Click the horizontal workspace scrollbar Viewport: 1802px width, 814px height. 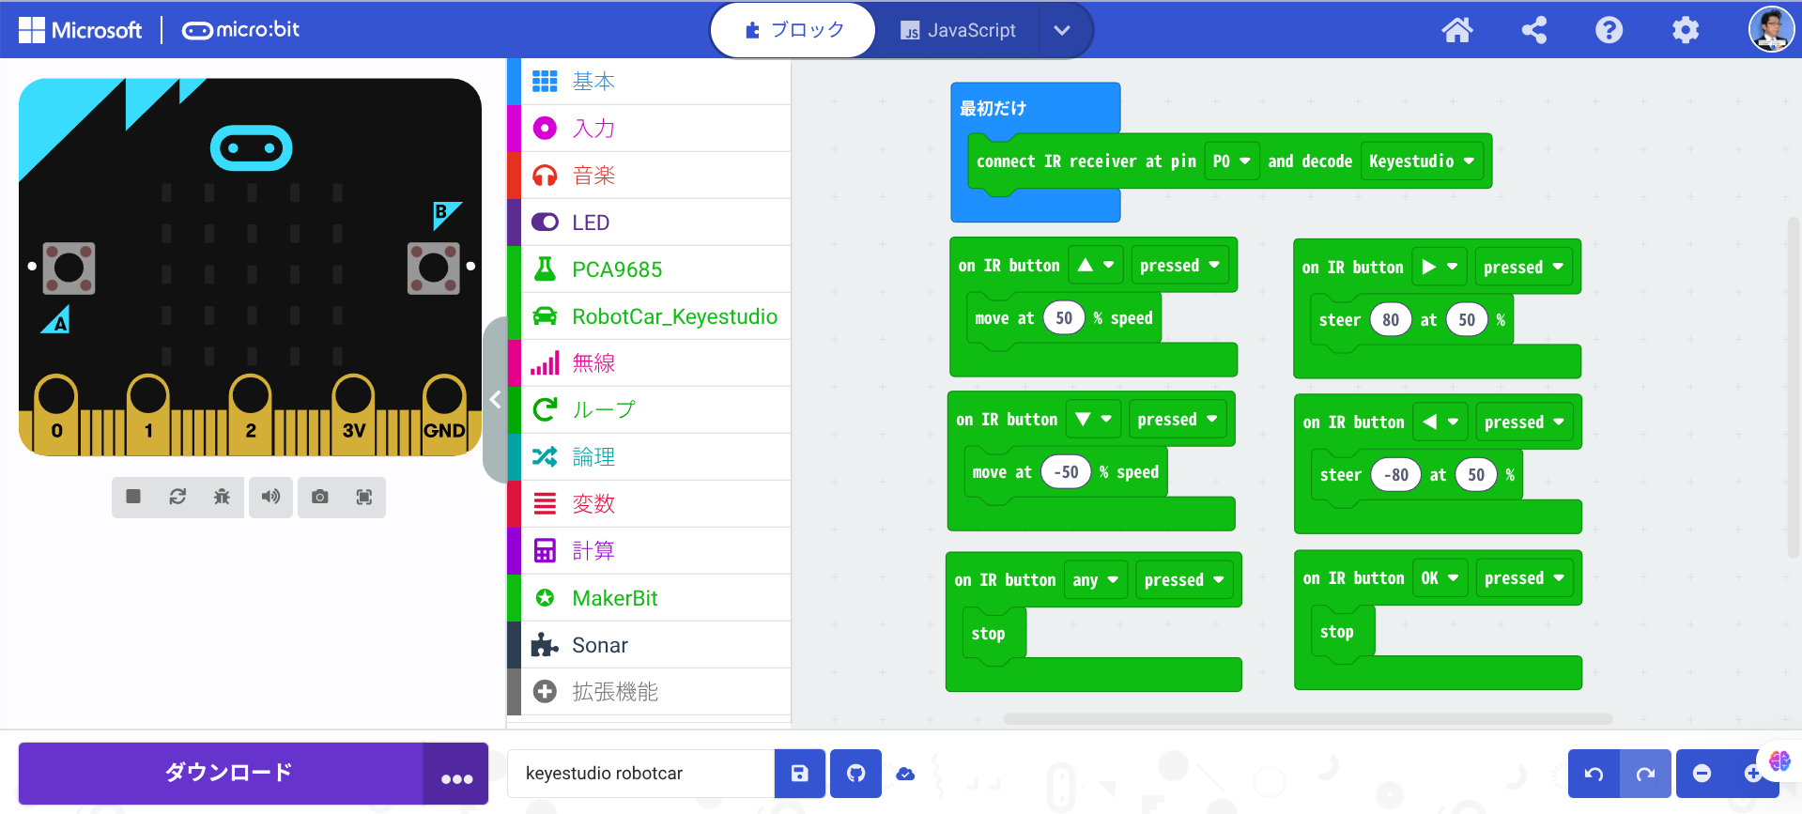pyautogui.click(x=1307, y=719)
